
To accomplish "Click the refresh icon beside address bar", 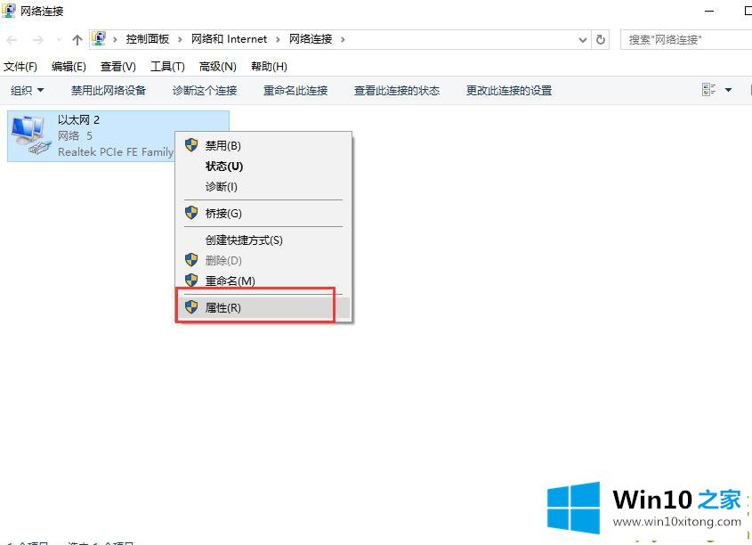I will point(601,40).
